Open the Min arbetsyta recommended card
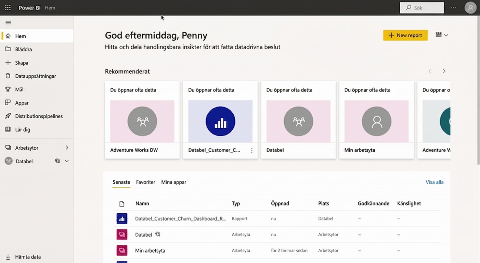This screenshot has width=480, height=263. click(x=376, y=120)
